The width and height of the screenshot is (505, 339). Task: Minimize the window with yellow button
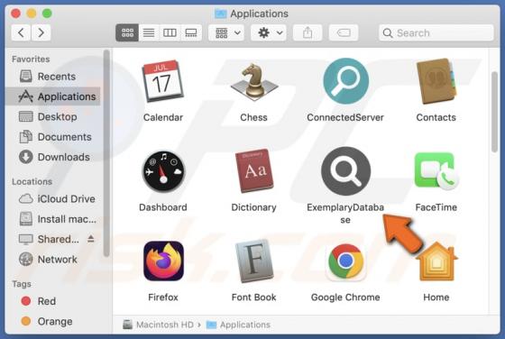[32, 14]
